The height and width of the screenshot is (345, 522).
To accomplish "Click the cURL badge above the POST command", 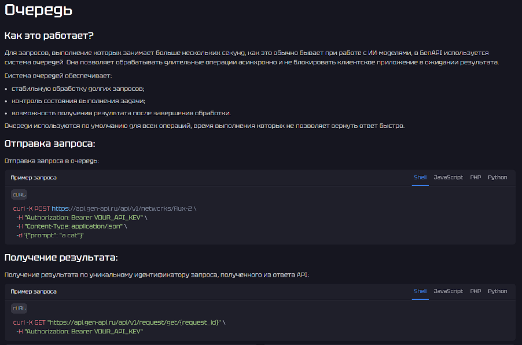I will [19, 194].
